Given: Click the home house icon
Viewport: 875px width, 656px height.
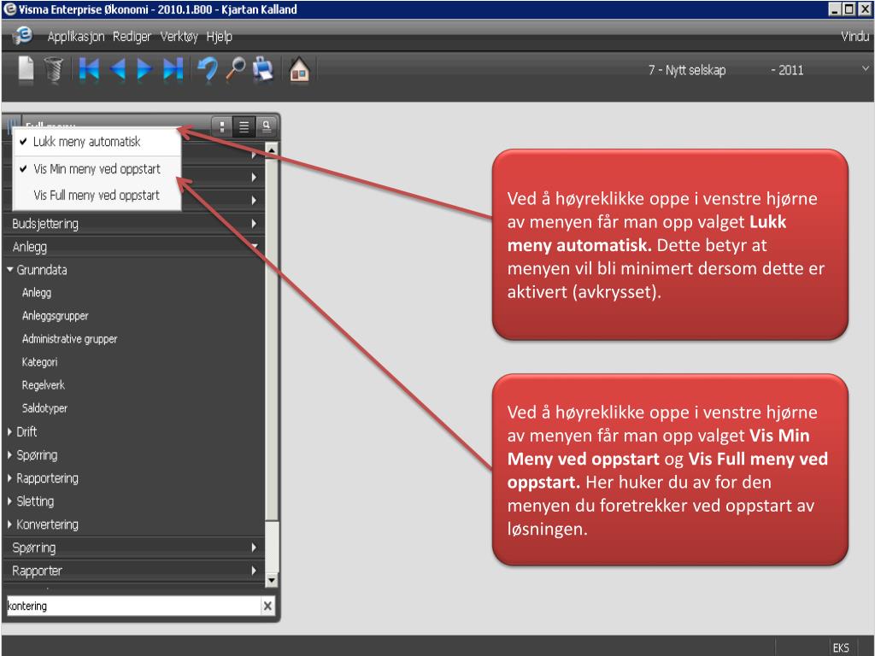Looking at the screenshot, I should click(x=300, y=70).
